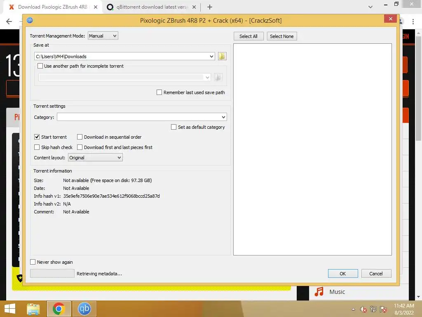Click the Select All button
The height and width of the screenshot is (317, 422).
[249, 36]
